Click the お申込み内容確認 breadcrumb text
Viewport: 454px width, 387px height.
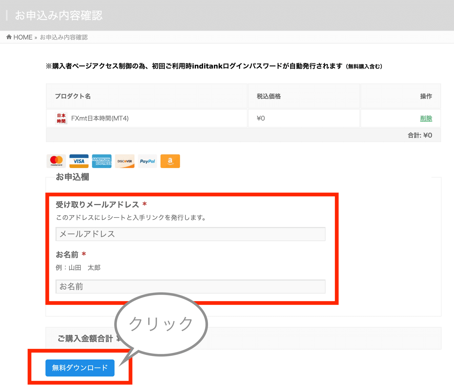(x=64, y=37)
